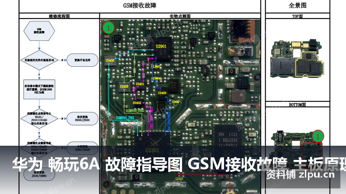This screenshot has width=346, height=194.
Task: Select the GSM接收故障 hexagon start node
Action: click(39, 31)
